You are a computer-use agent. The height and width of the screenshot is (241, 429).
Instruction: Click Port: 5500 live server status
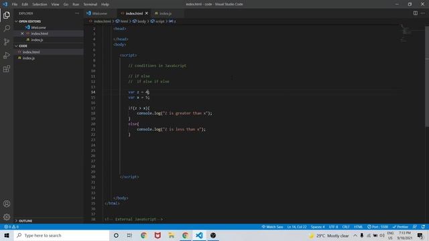click(377, 227)
